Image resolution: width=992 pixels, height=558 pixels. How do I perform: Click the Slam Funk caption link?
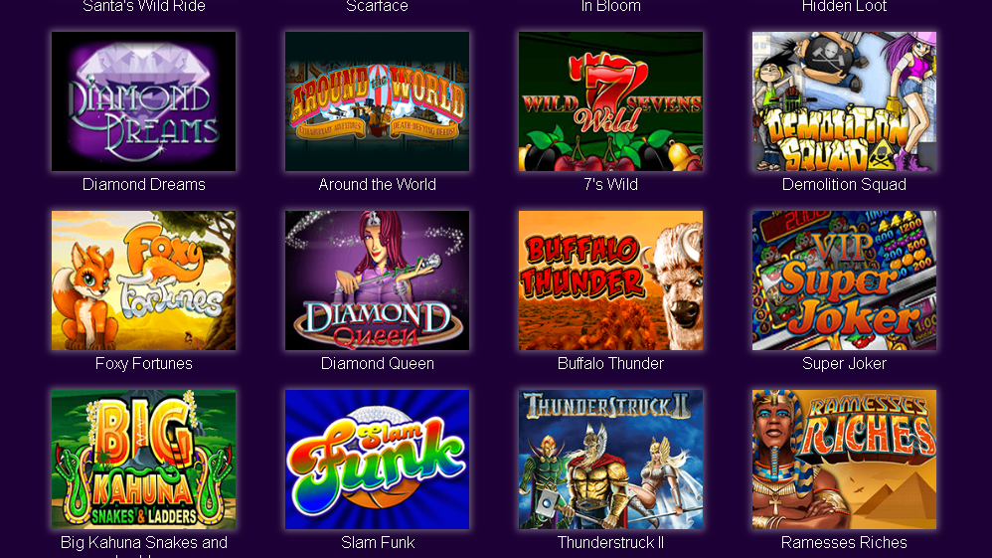pos(377,543)
